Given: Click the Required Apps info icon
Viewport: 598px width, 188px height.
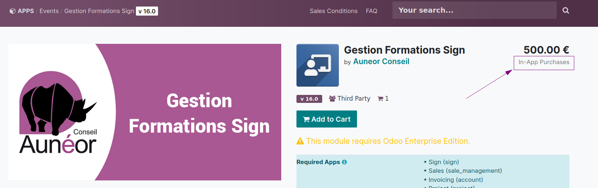Looking at the screenshot, I should [344, 162].
